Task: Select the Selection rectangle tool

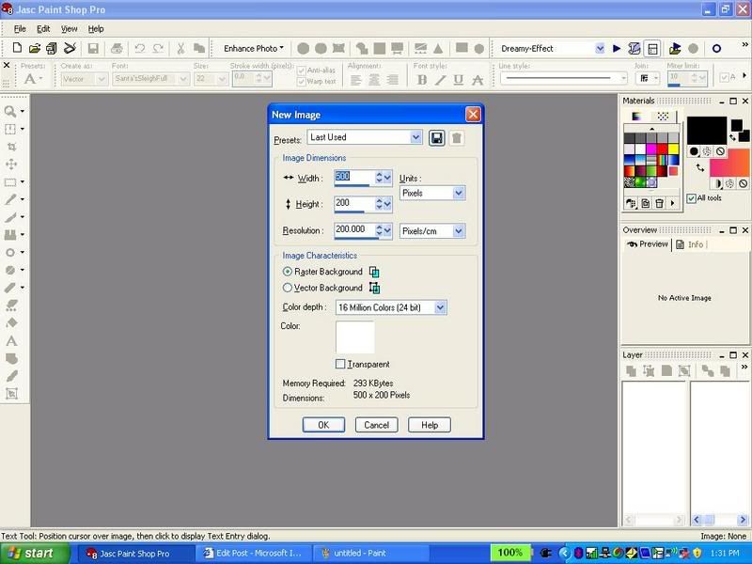Action: [10, 182]
